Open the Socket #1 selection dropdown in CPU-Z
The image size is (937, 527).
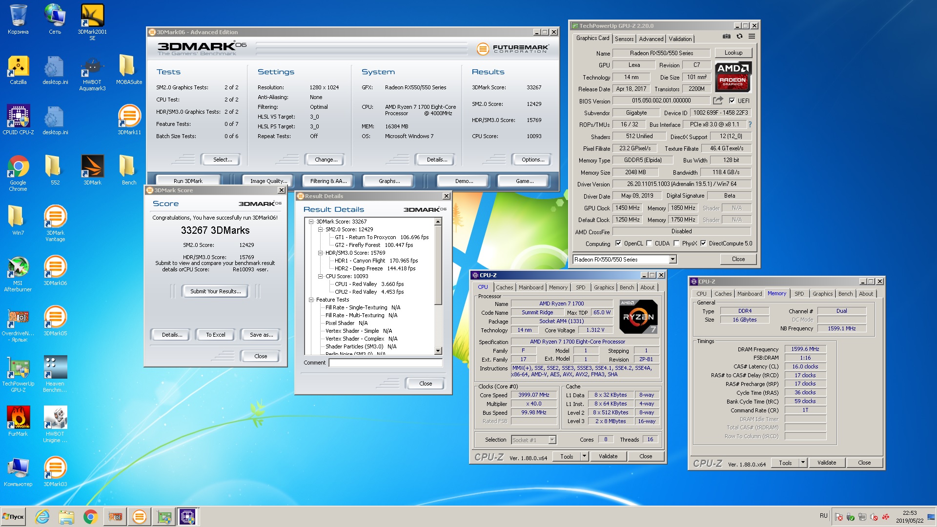click(552, 440)
